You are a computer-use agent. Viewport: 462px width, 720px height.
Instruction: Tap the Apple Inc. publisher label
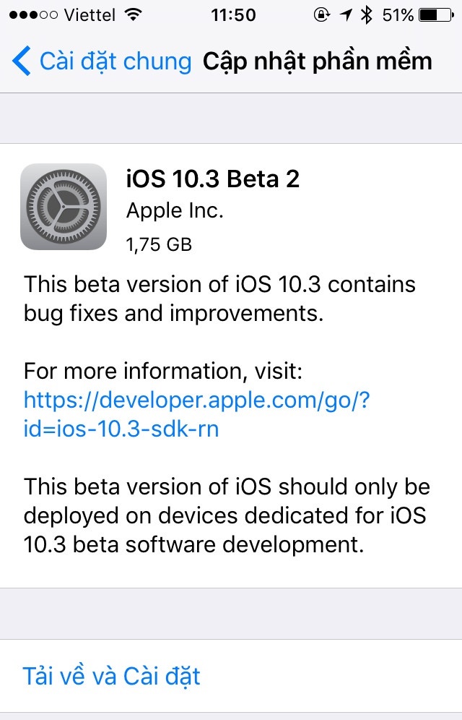173,210
